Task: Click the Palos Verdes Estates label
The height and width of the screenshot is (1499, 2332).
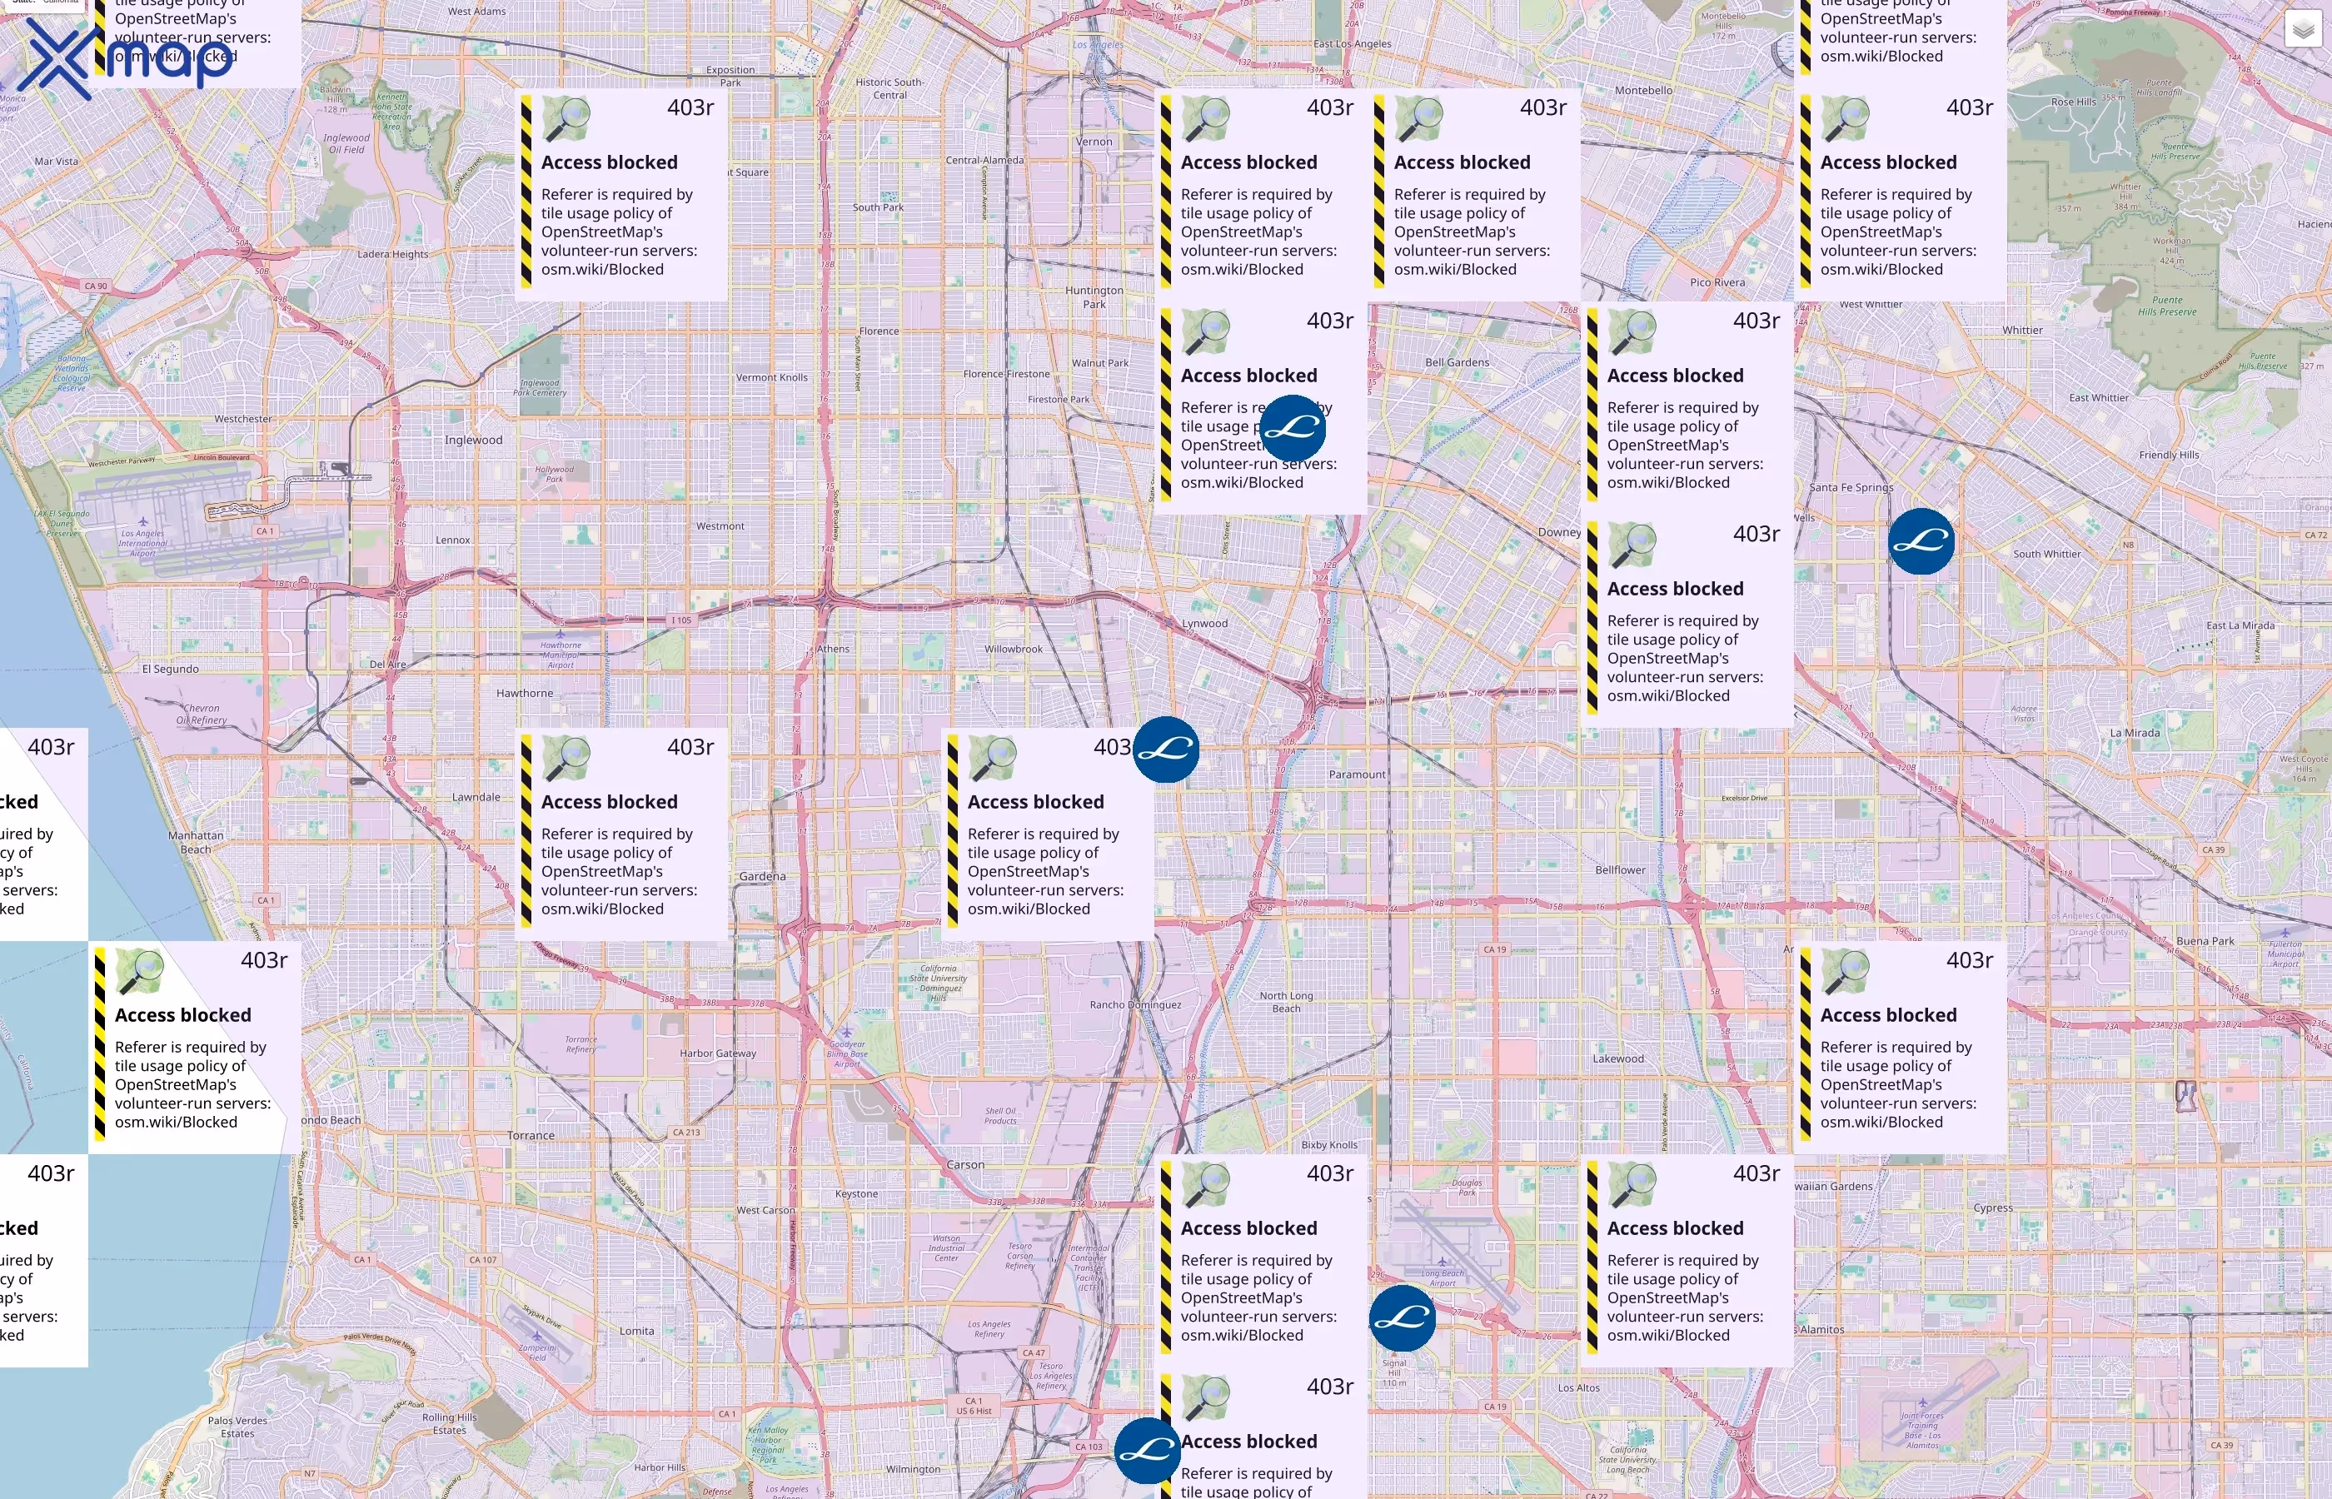Action: tap(237, 1427)
